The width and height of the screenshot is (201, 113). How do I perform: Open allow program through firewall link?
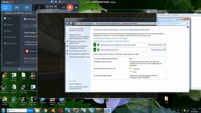[79, 36]
